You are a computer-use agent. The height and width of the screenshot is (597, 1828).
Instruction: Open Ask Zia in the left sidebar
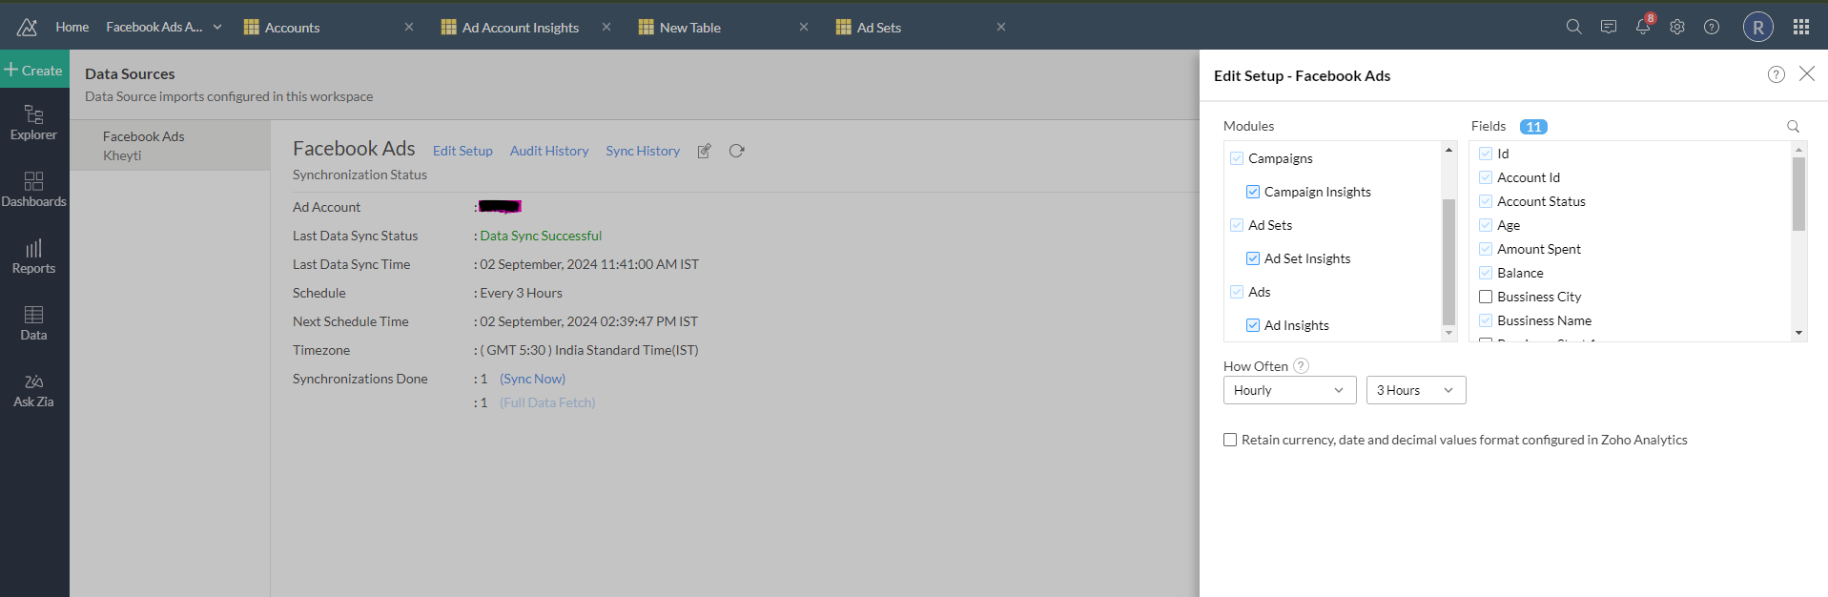click(34, 390)
